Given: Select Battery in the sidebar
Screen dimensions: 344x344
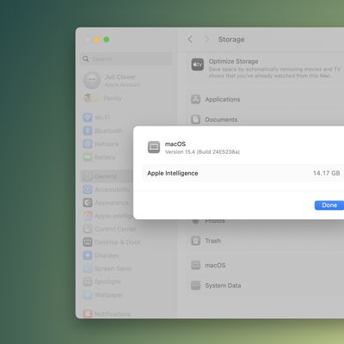Looking at the screenshot, I should click(105, 157).
